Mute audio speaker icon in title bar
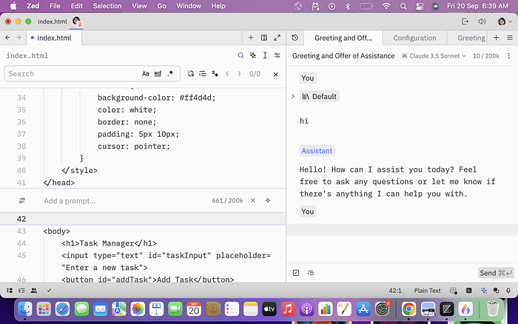 click(482, 21)
